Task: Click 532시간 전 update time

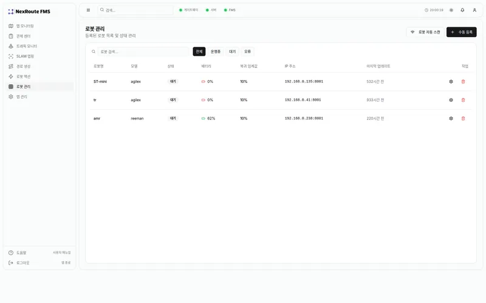Action: point(375,82)
